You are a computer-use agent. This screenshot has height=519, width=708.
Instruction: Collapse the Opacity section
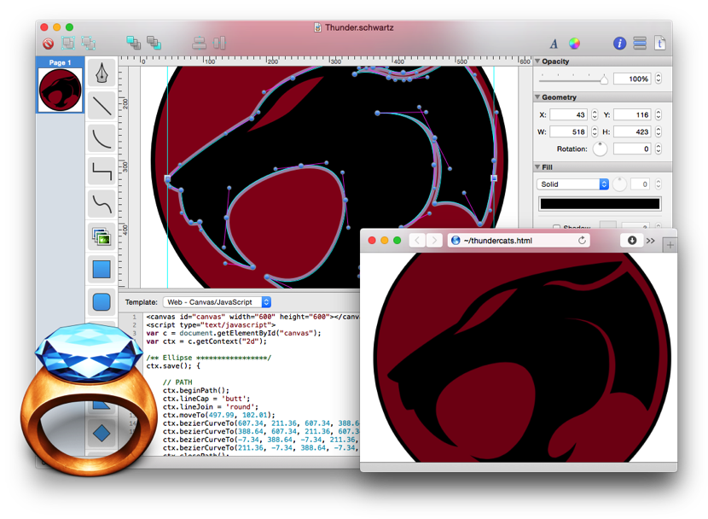pyautogui.click(x=537, y=61)
